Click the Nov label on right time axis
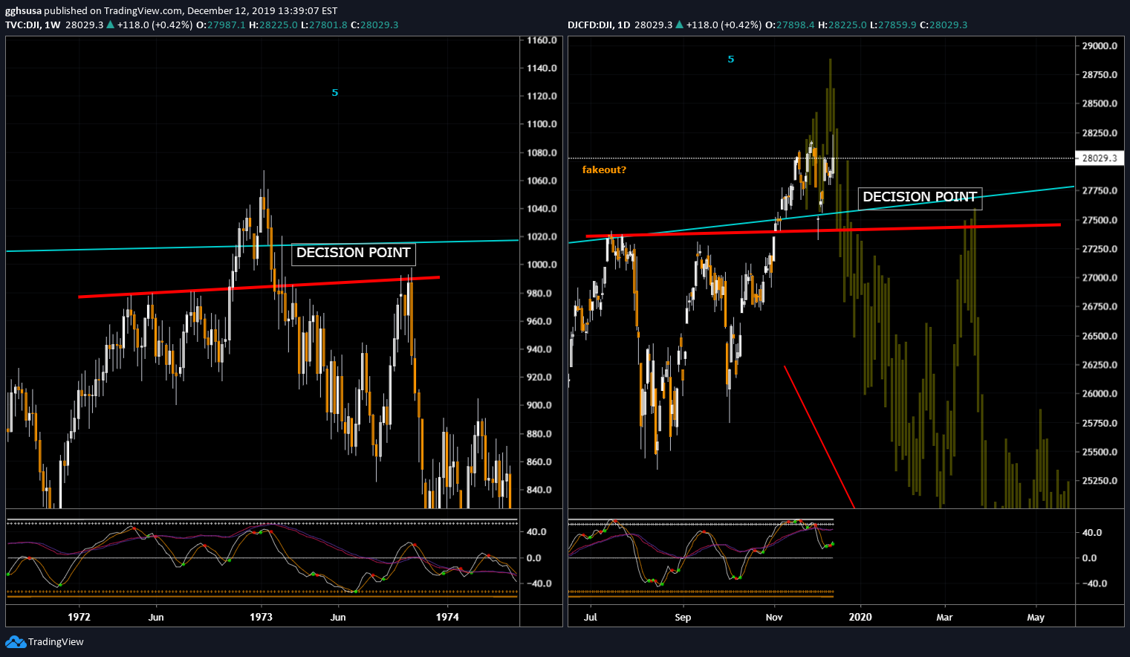The width and height of the screenshot is (1130, 657). 774,617
